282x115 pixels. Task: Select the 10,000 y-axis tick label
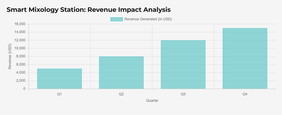click(x=20, y=48)
